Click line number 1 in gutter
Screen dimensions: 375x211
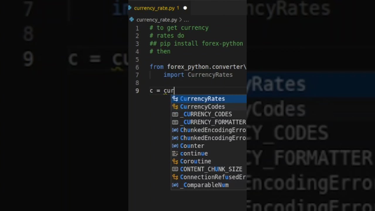[137, 28]
